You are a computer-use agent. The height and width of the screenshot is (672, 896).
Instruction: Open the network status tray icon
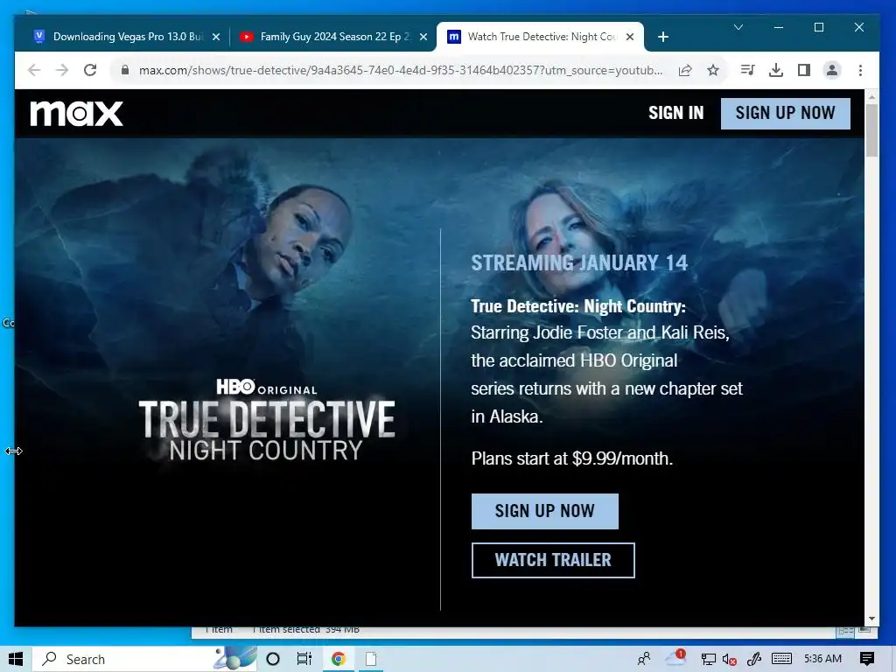709,660
